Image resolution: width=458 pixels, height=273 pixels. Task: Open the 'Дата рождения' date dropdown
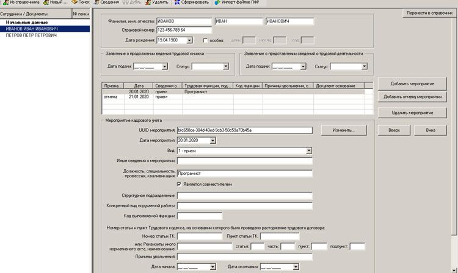click(x=189, y=40)
